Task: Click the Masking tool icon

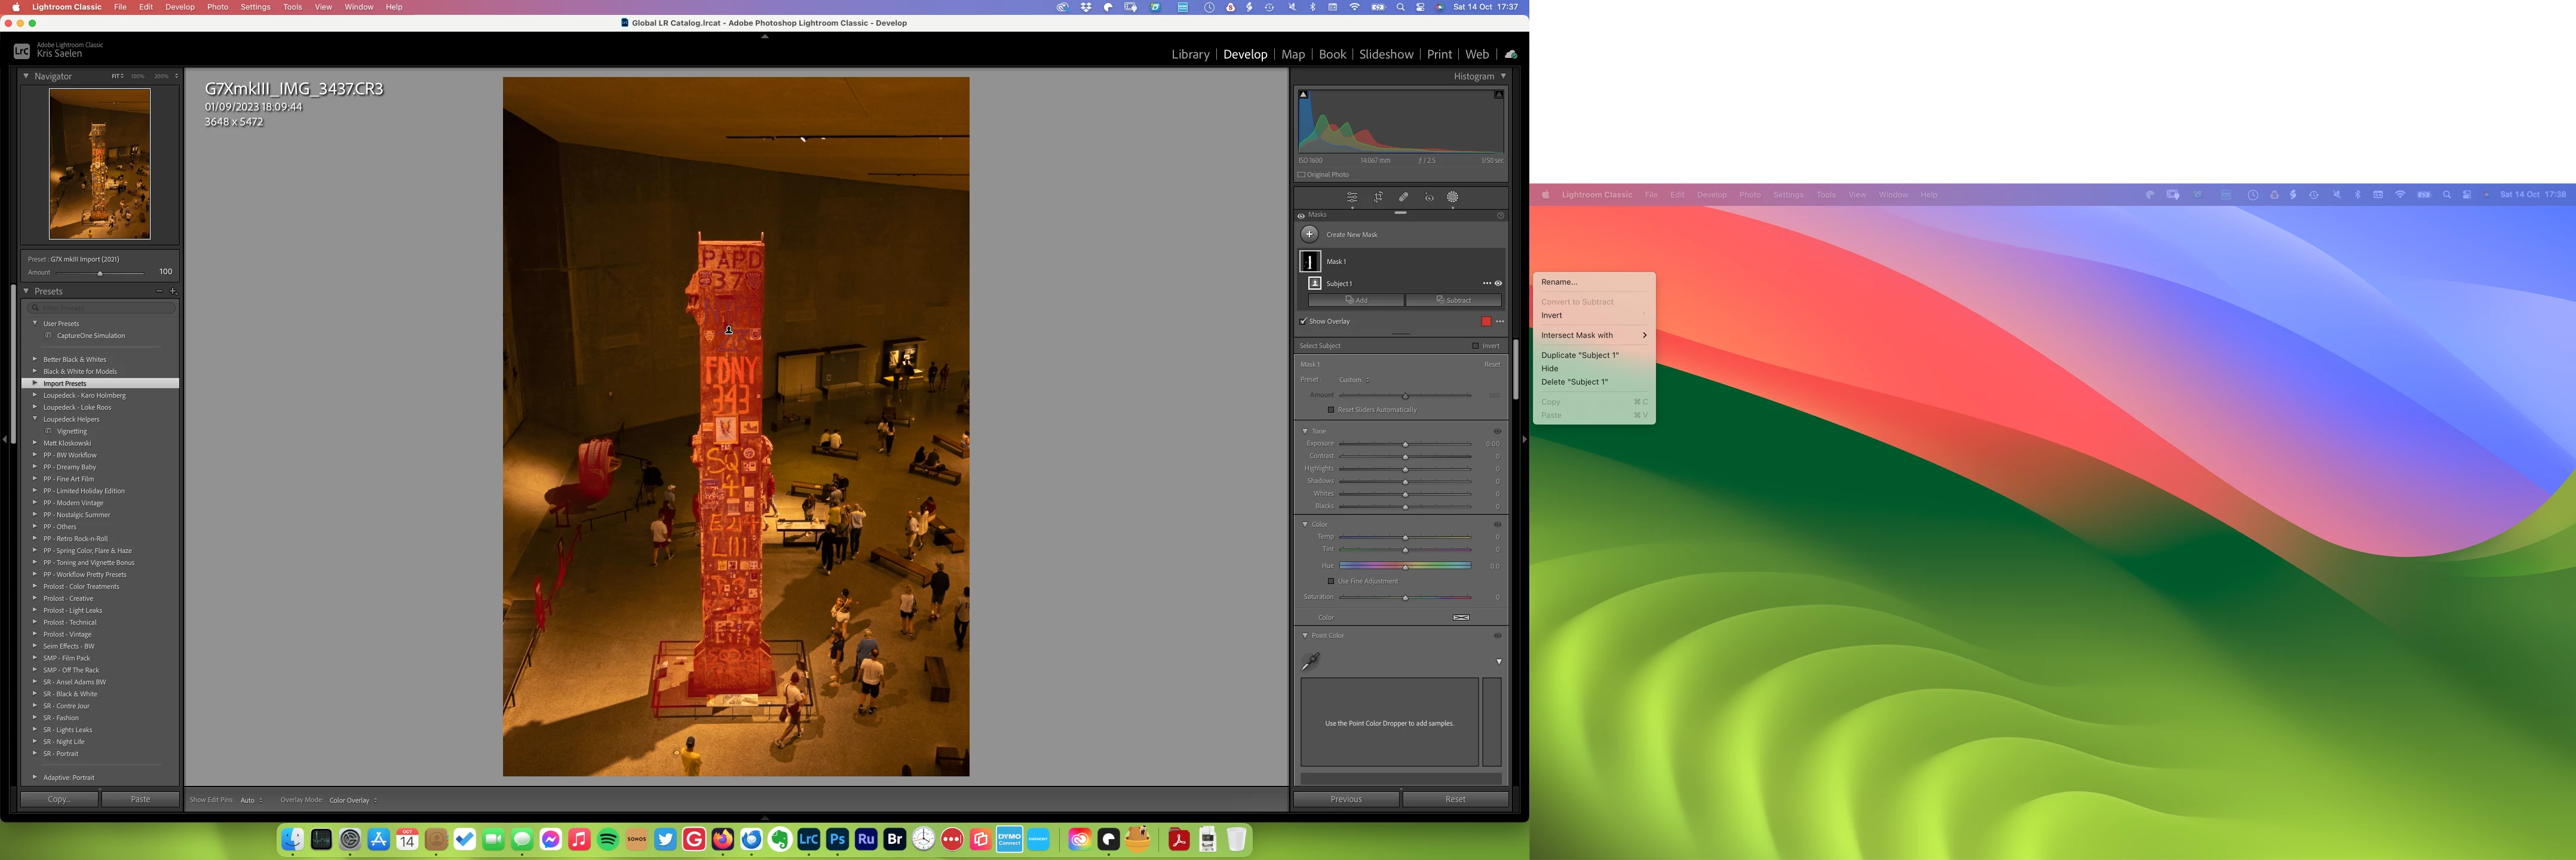Action: (x=1453, y=197)
